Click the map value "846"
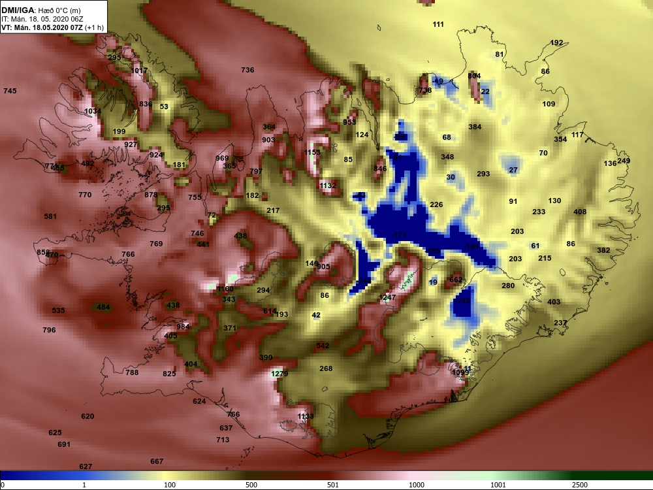Image resolution: width=653 pixels, height=490 pixels. click(x=380, y=169)
